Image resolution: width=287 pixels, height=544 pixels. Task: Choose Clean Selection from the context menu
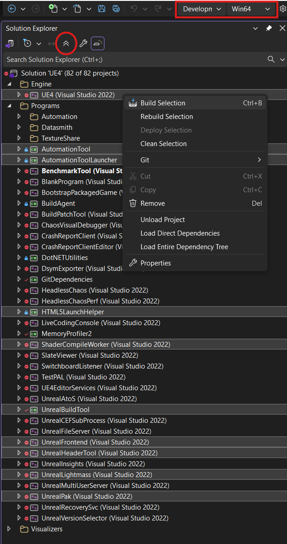tap(195, 144)
